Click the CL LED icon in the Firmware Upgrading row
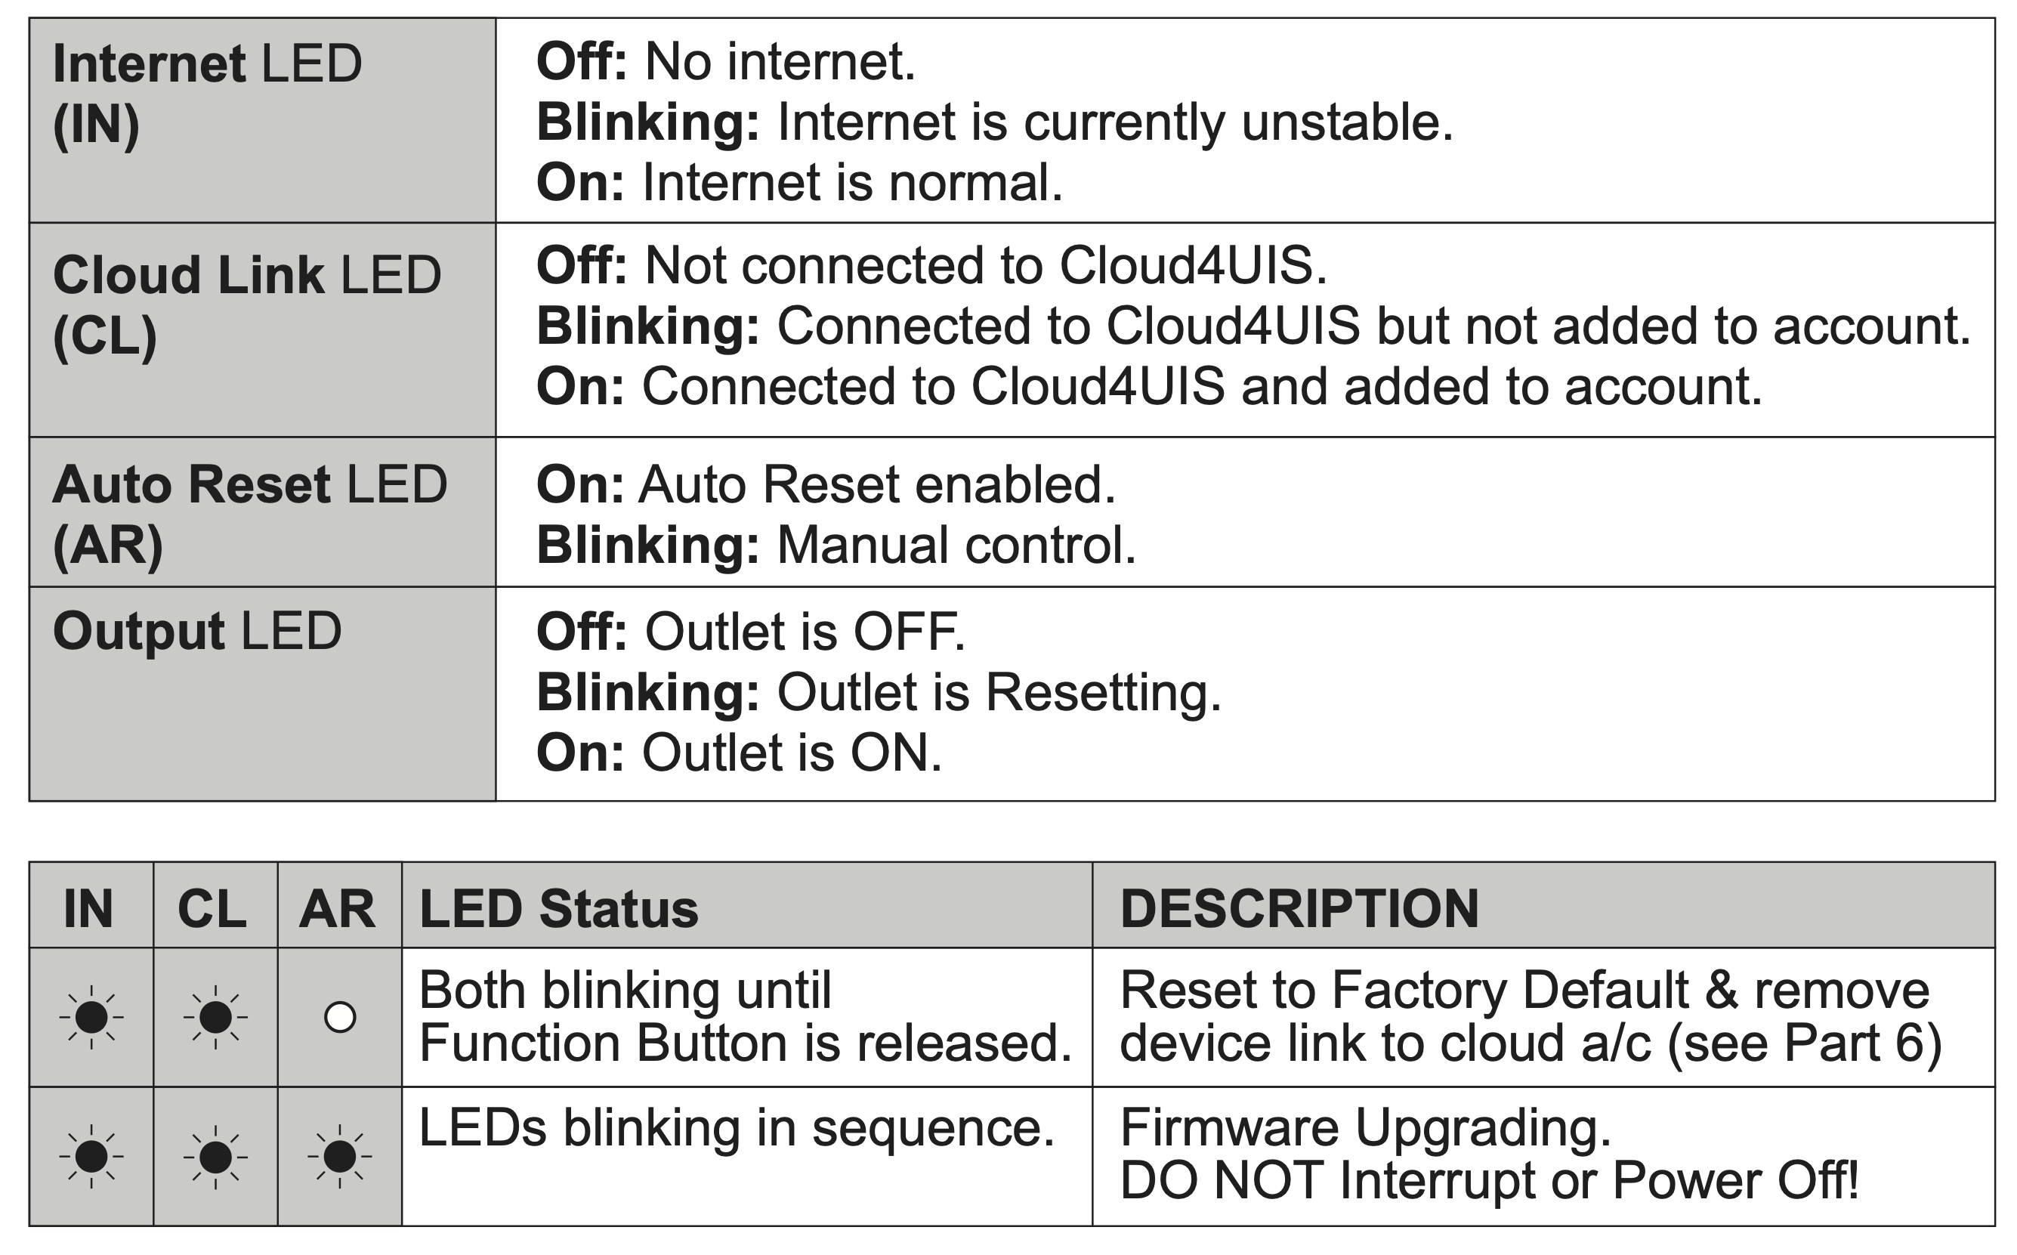This screenshot has width=2017, height=1255. click(x=216, y=1155)
